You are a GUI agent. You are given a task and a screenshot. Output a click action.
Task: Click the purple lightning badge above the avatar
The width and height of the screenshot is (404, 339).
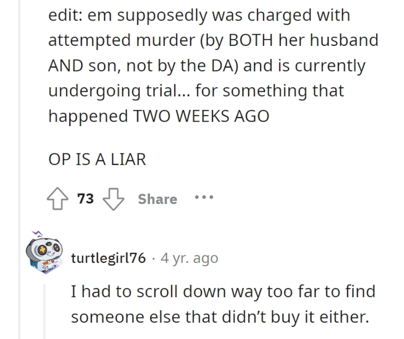click(37, 234)
